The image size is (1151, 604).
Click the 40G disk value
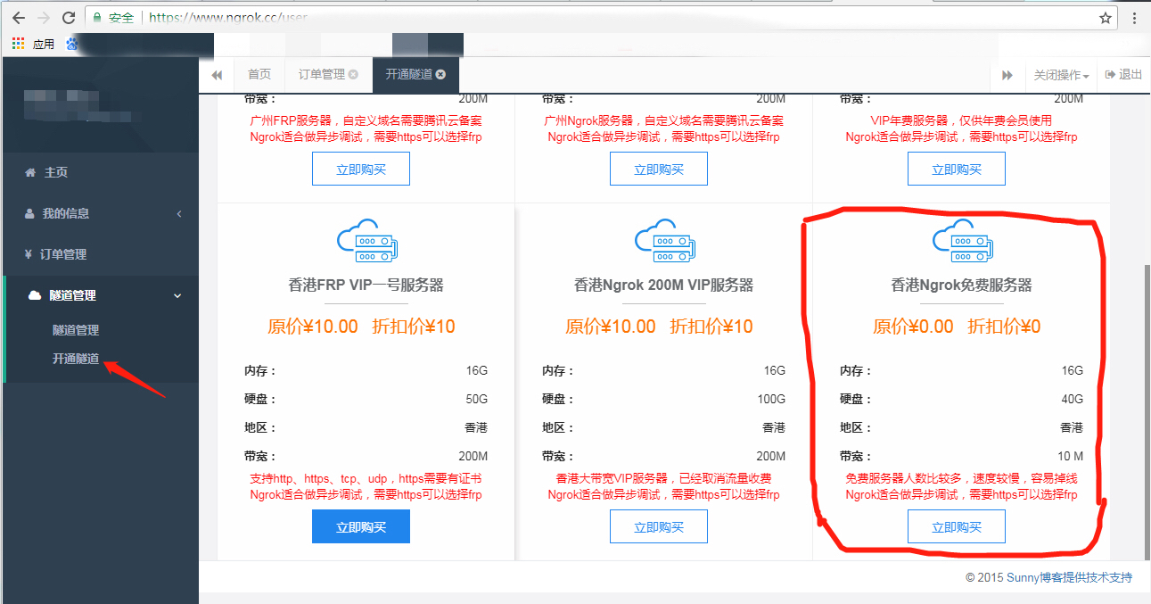coord(1072,399)
